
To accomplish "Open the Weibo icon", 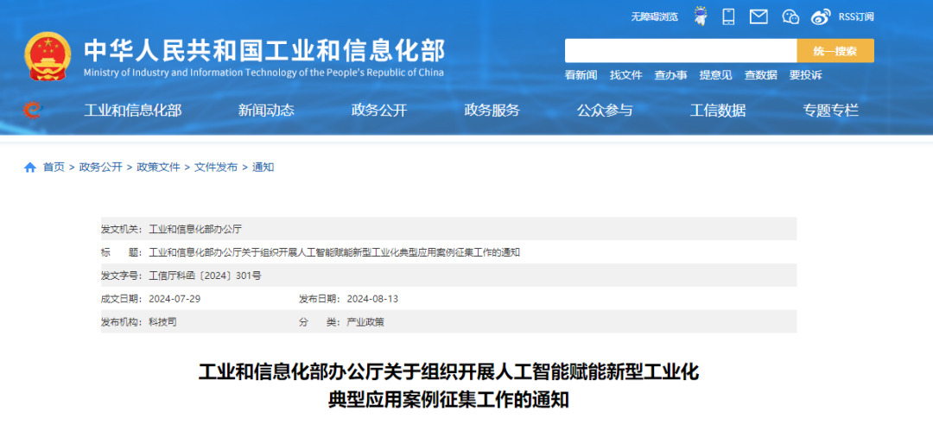I will (822, 16).
